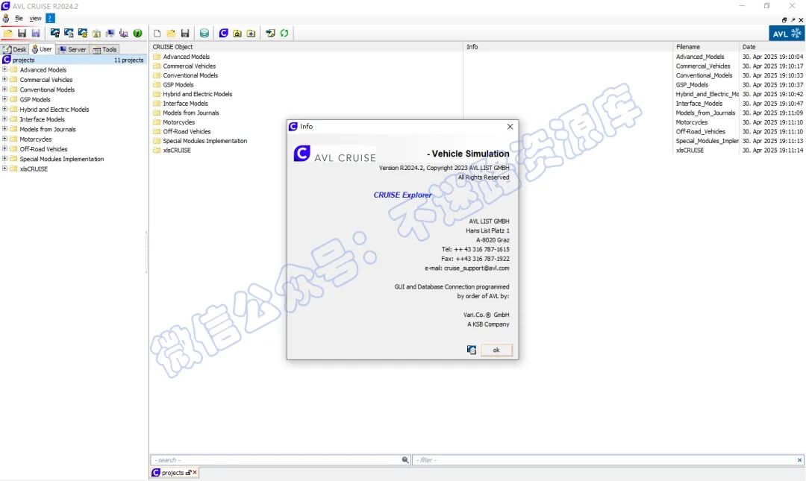Click the 30. Apr 2025 19:10:04 date cell
806x481 pixels.
tap(772, 57)
